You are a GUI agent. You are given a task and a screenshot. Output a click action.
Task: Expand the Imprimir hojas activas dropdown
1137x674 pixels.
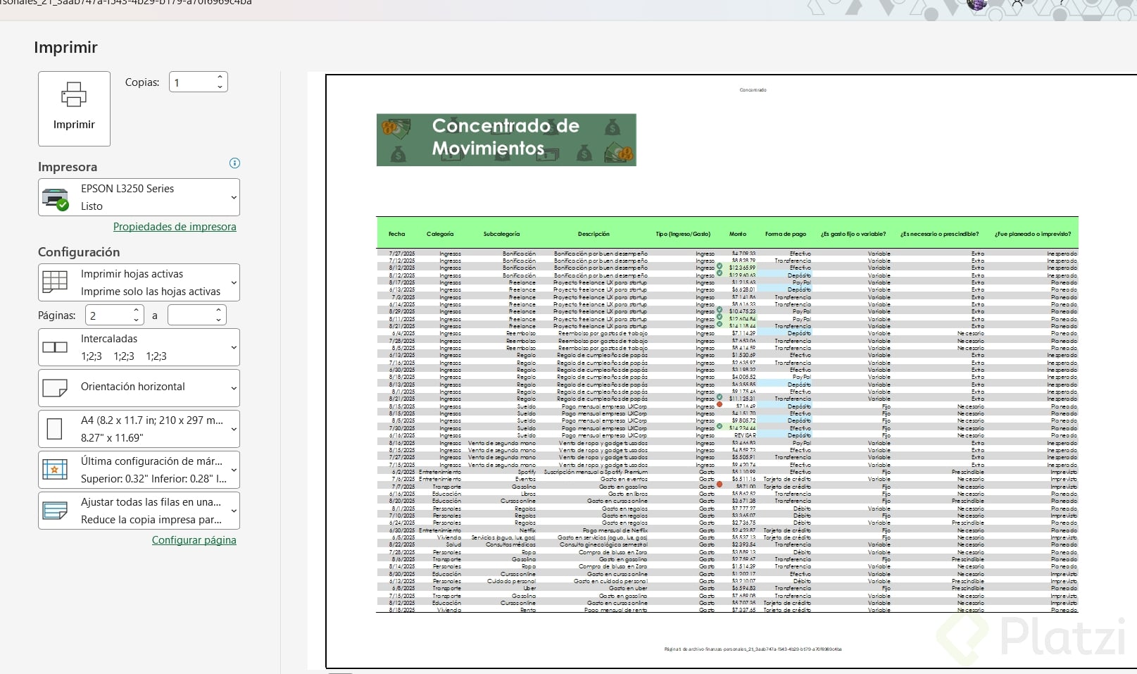click(139, 282)
